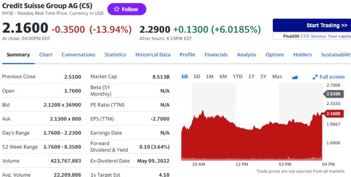Open the Holders tab
This screenshot has width=351, height=177.
click(302, 55)
